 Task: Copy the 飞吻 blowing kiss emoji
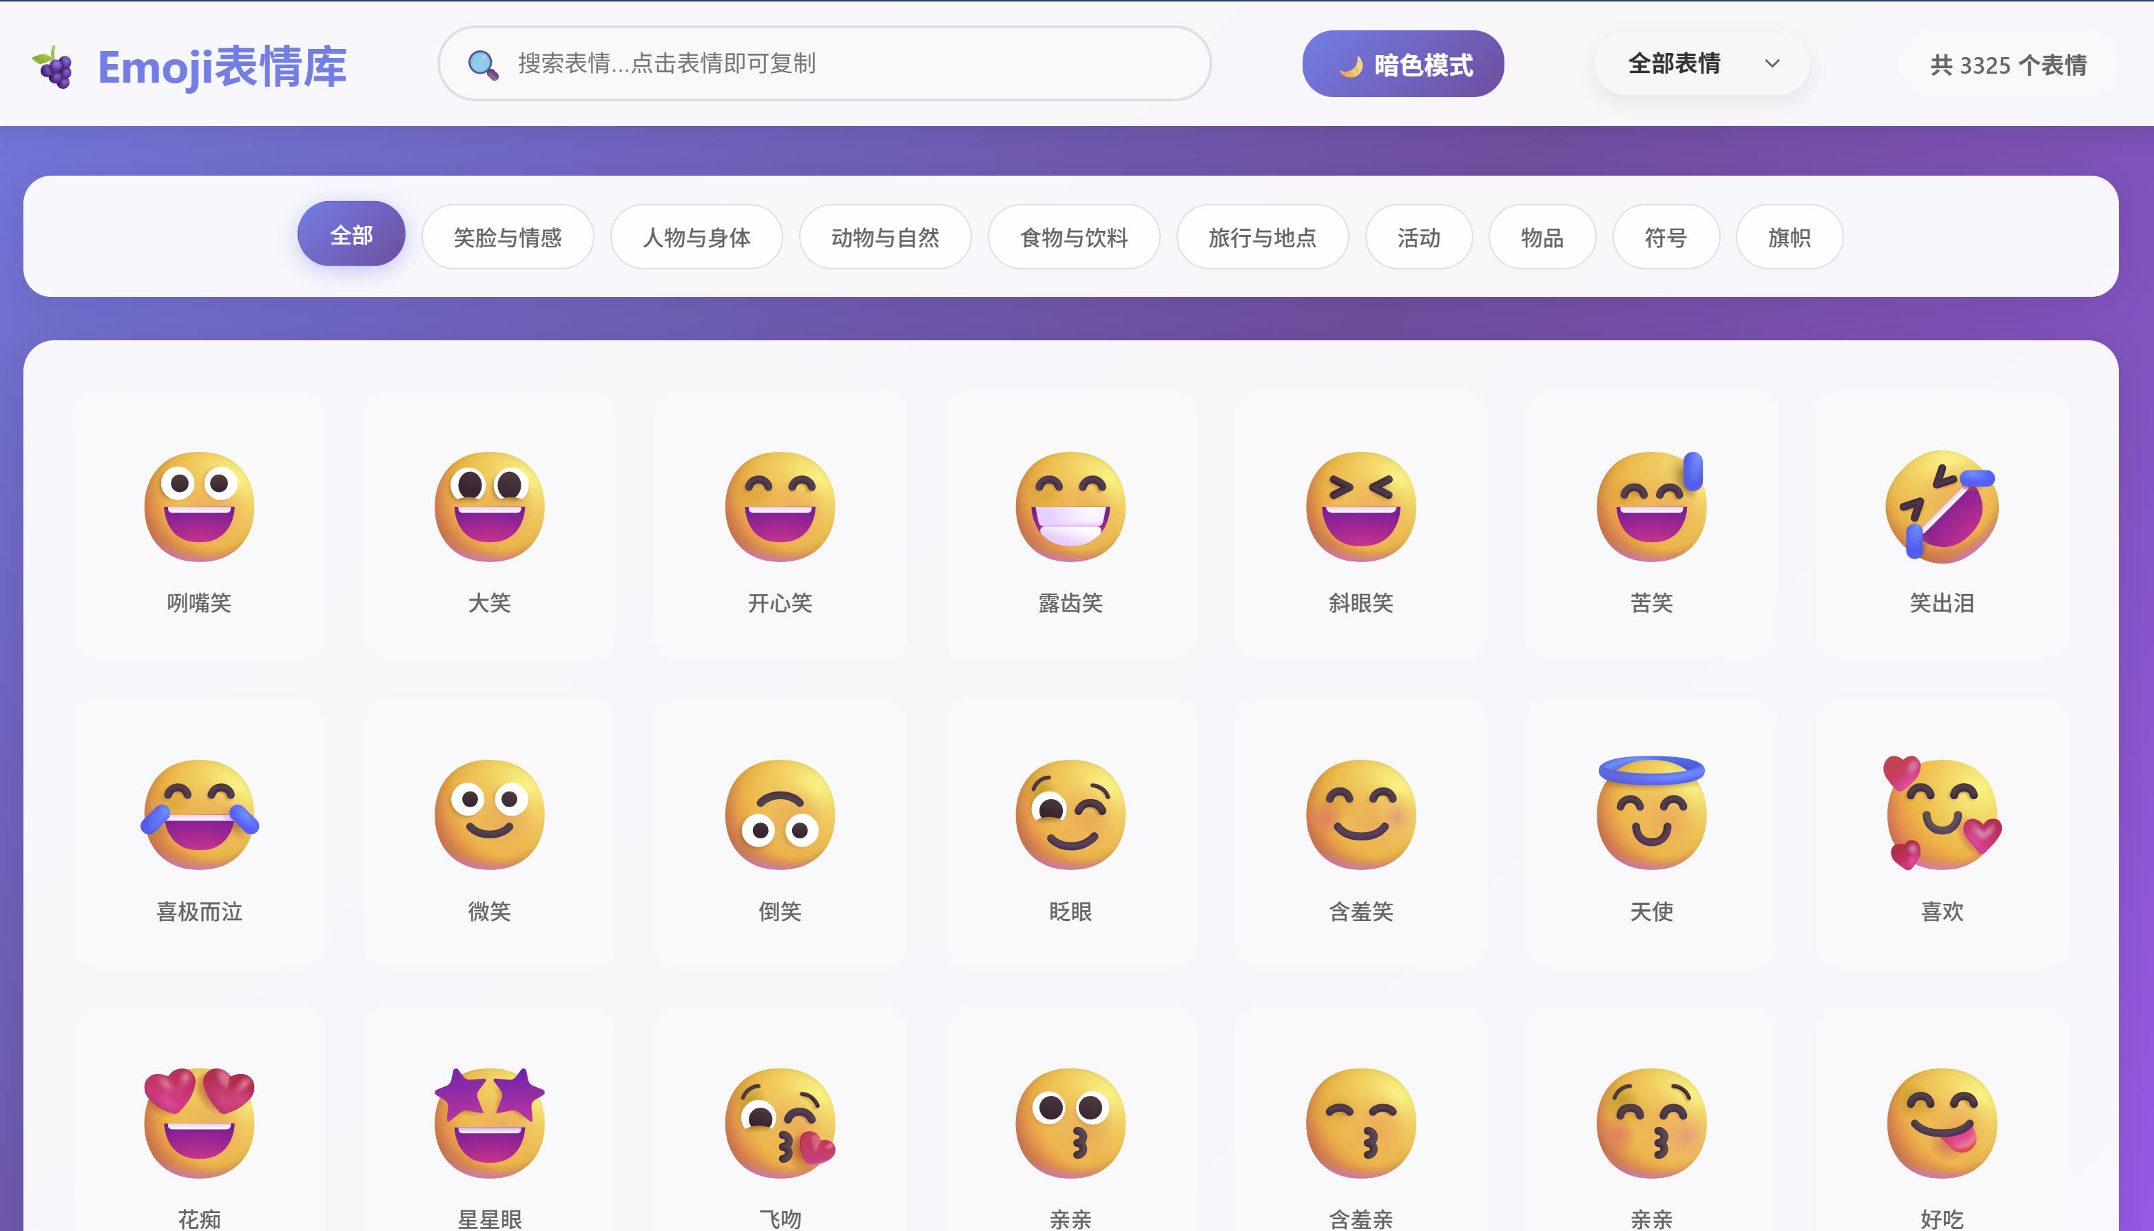780,1122
